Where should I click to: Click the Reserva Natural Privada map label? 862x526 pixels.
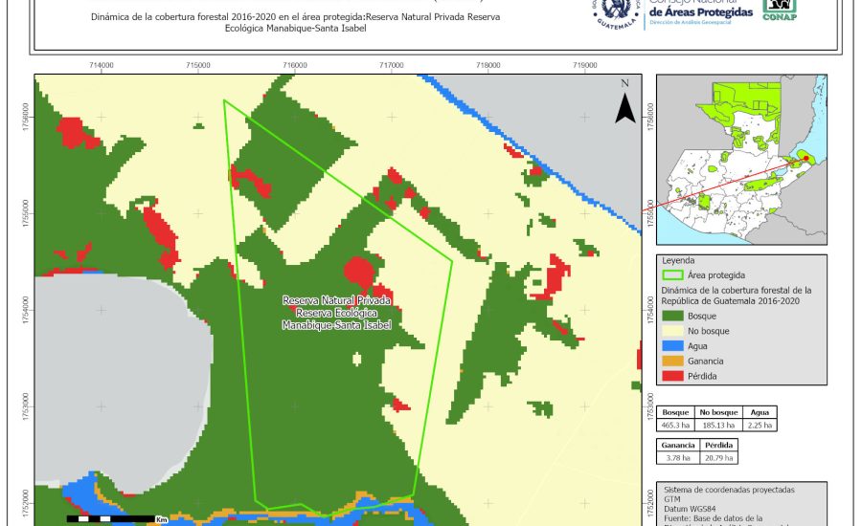coord(337,313)
